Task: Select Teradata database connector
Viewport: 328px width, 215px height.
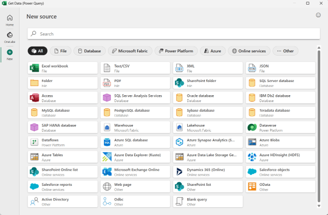Action: click(x=280, y=113)
